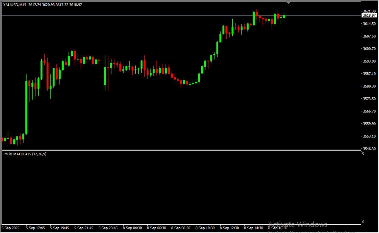
Task: Click the latest green candle at chart's right
Action: click(x=284, y=16)
